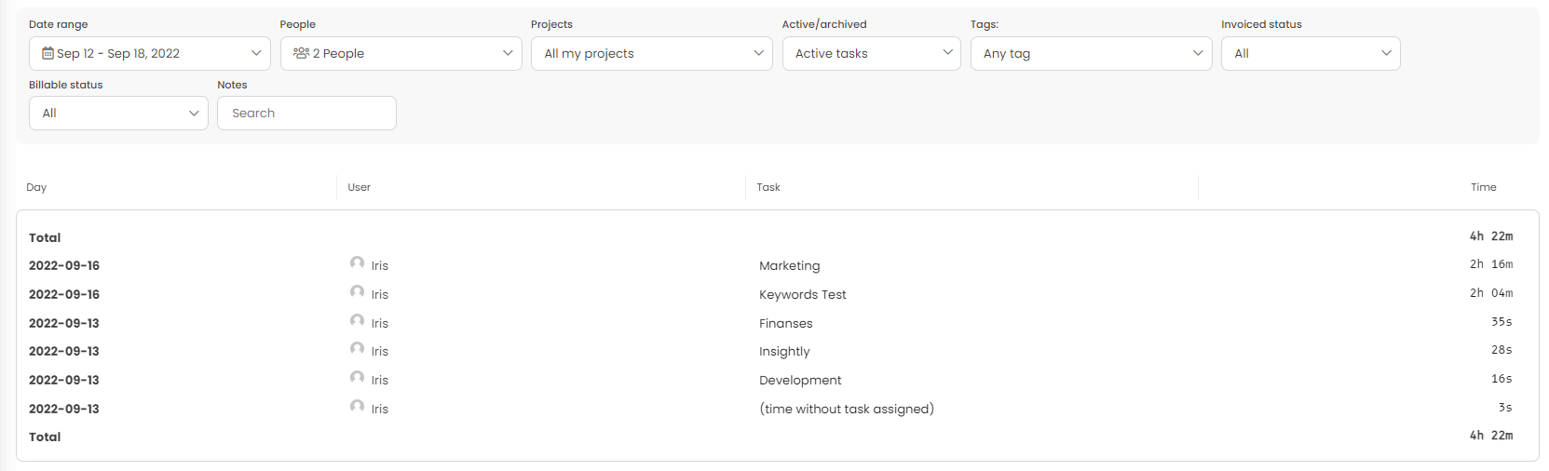The image size is (1549, 471).
Task: Open the Invoiced status dropdown
Action: [1310, 54]
